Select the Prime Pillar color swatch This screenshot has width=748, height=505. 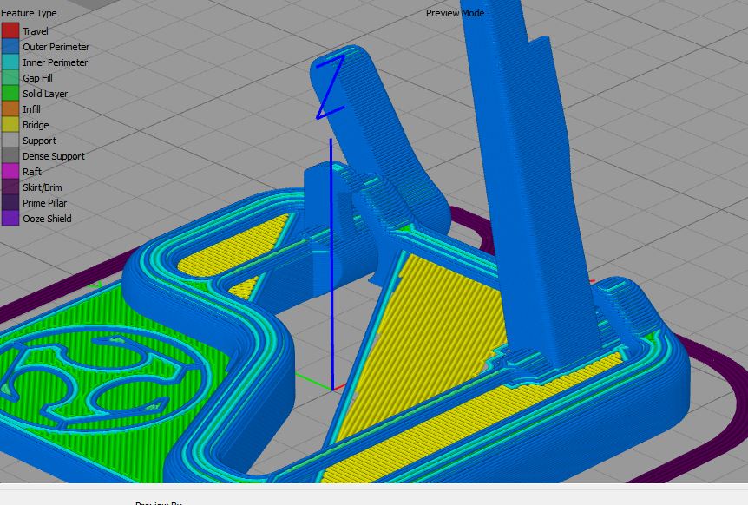10,203
